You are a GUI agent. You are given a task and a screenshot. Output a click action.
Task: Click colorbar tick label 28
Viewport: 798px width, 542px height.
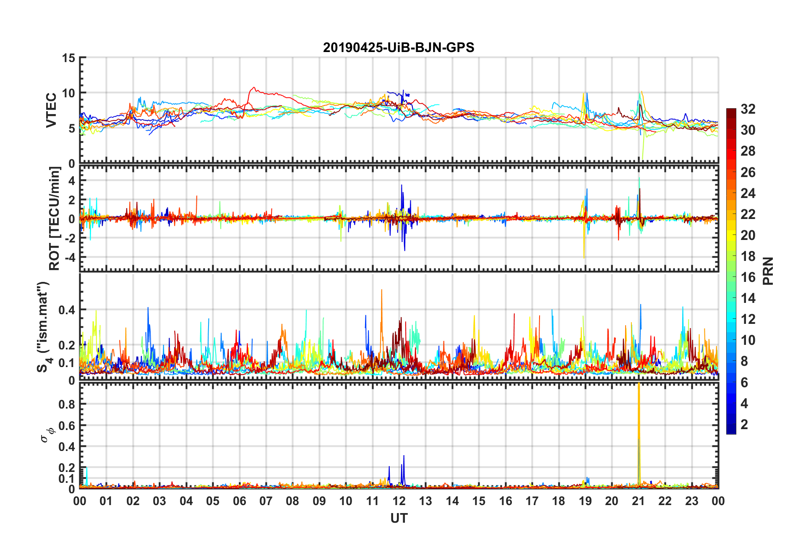click(748, 151)
